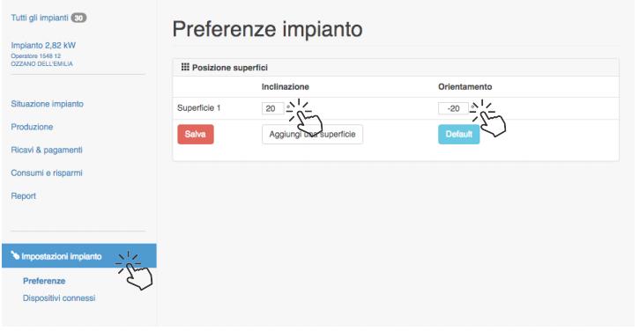Click the Orientamento input field showing -20
Screen dimensions: 639x331
pyautogui.click(x=453, y=108)
